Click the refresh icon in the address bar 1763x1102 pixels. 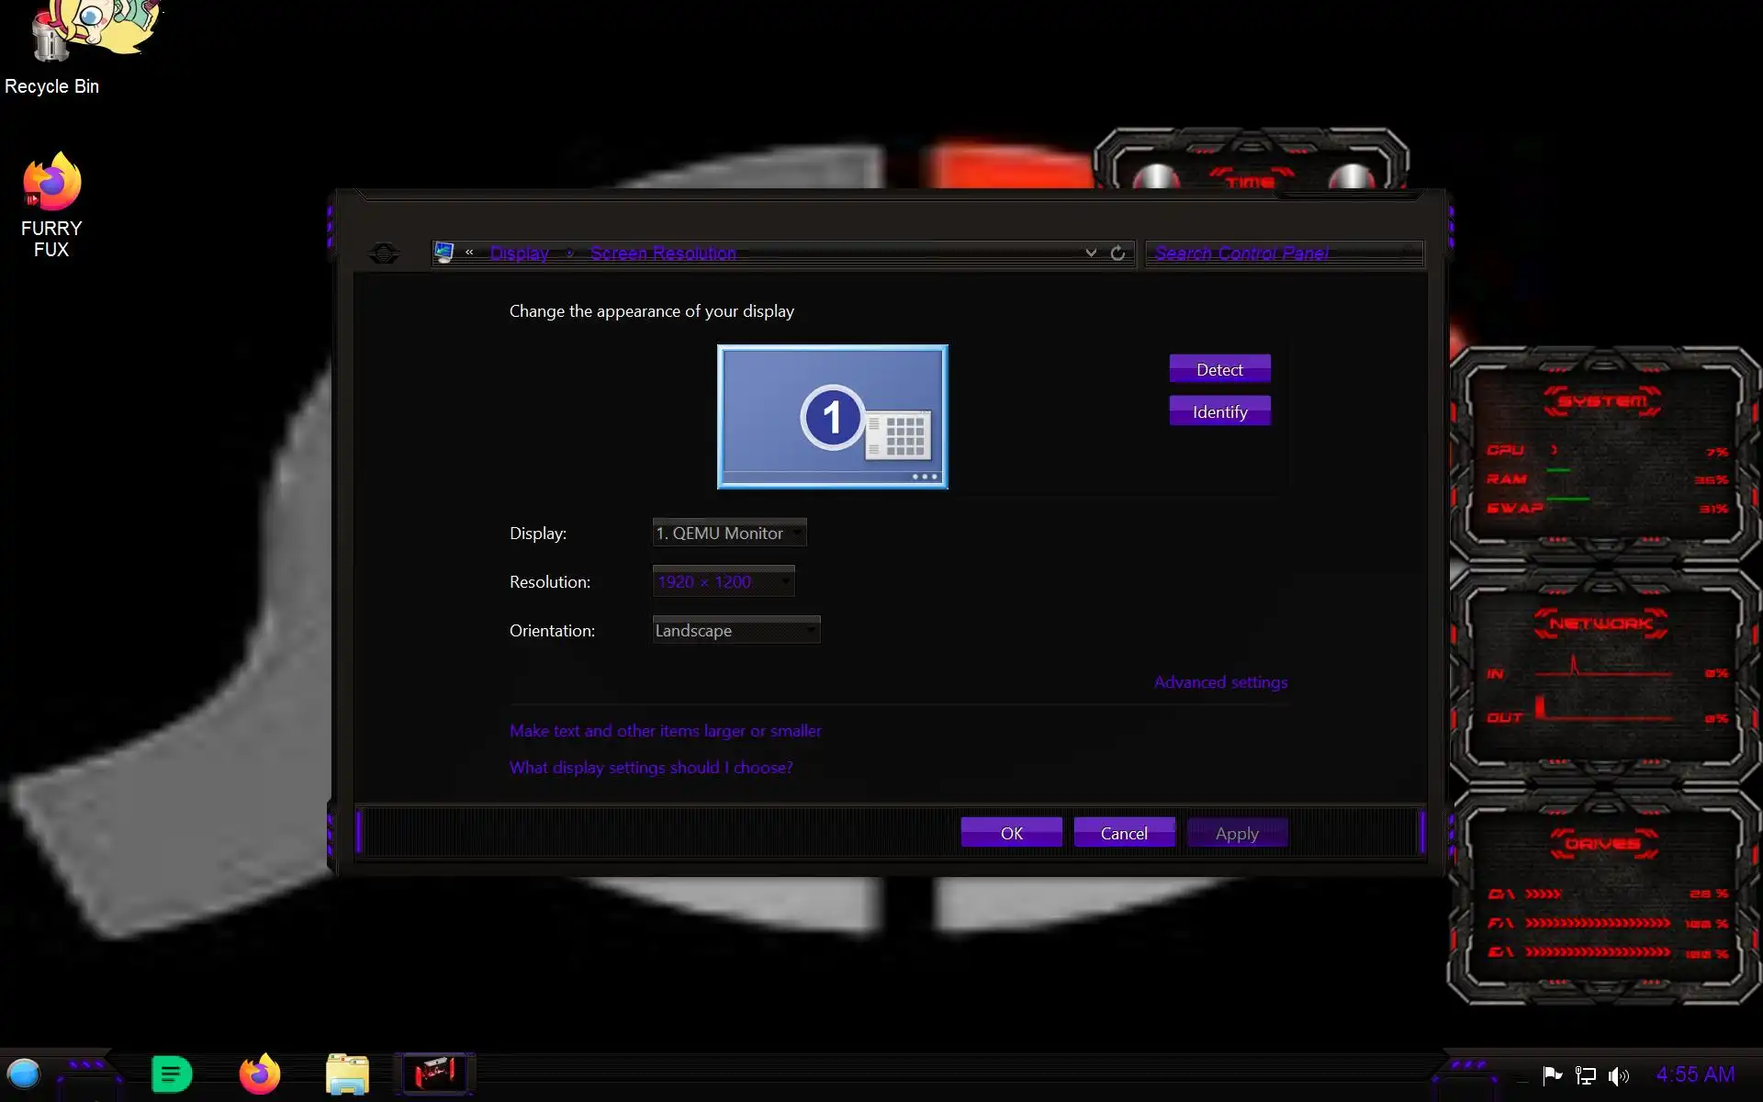1117,253
